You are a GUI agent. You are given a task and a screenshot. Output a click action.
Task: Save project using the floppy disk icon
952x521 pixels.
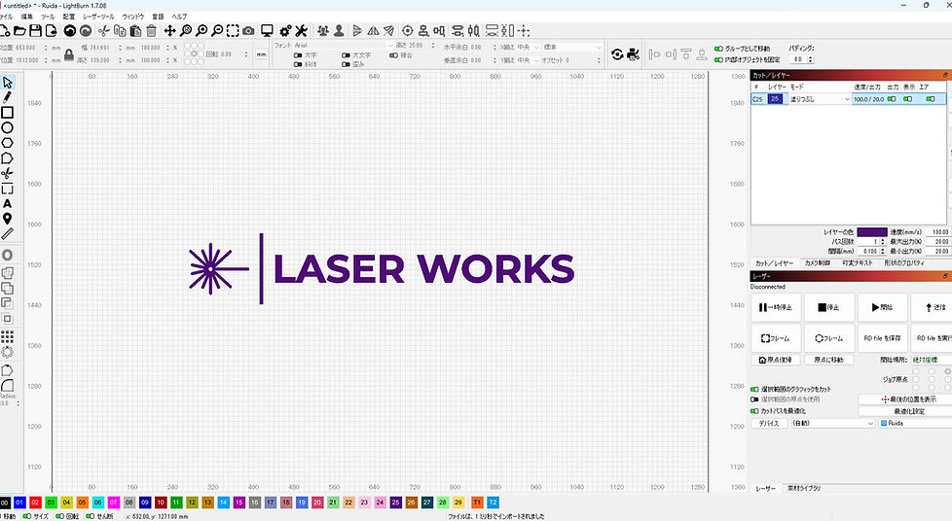click(x=36, y=30)
